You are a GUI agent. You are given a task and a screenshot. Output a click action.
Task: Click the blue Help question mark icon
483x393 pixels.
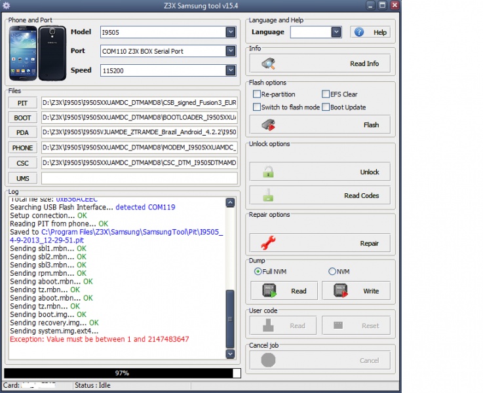tap(359, 32)
